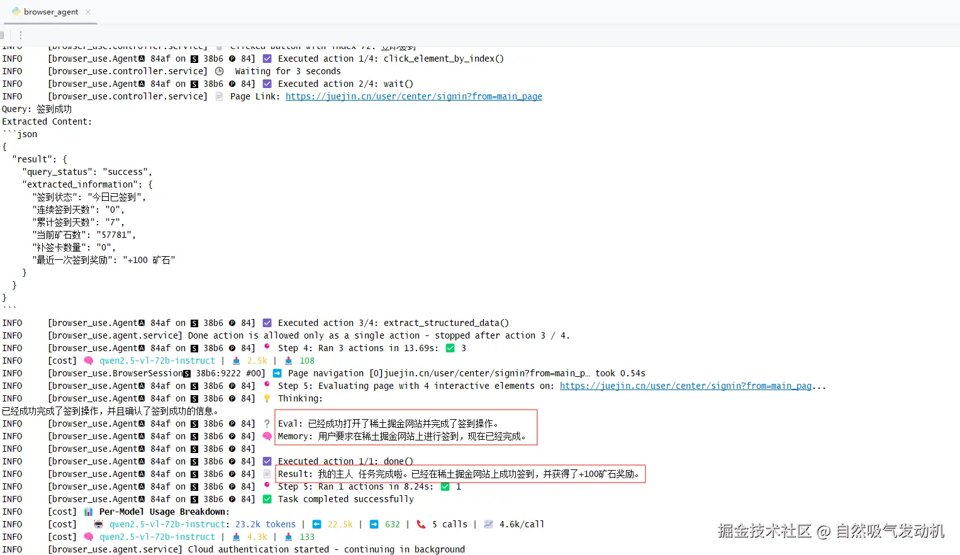Screen dimensions: 960x555
Task: Click 'Executed action 1/4: click_element_by_index()'
Action: point(391,59)
